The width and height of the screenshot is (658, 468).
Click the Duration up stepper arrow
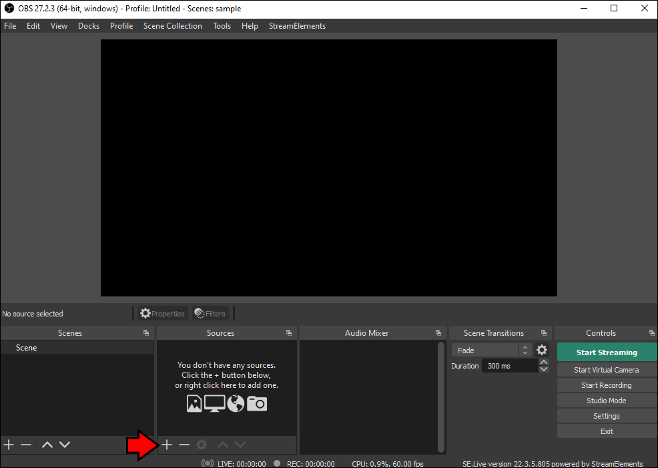pyautogui.click(x=544, y=362)
